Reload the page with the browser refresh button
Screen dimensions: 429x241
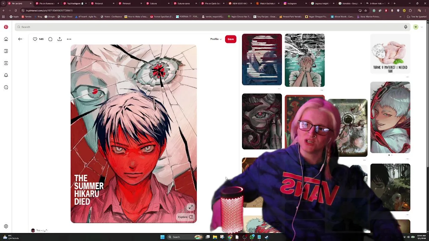click(x=15, y=10)
